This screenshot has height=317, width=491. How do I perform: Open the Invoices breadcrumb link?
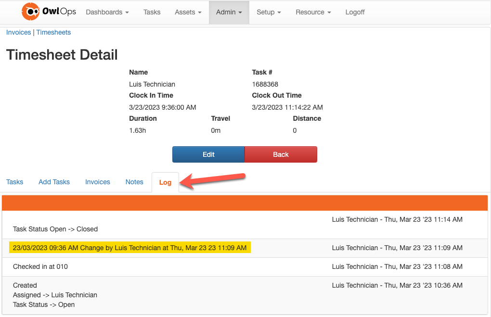point(18,32)
